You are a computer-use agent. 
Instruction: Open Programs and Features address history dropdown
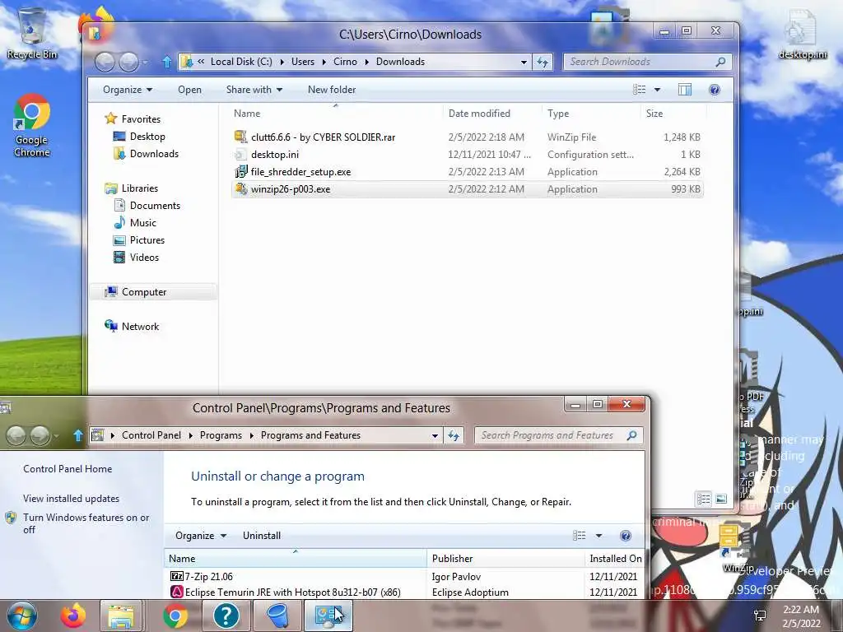pyautogui.click(x=435, y=436)
